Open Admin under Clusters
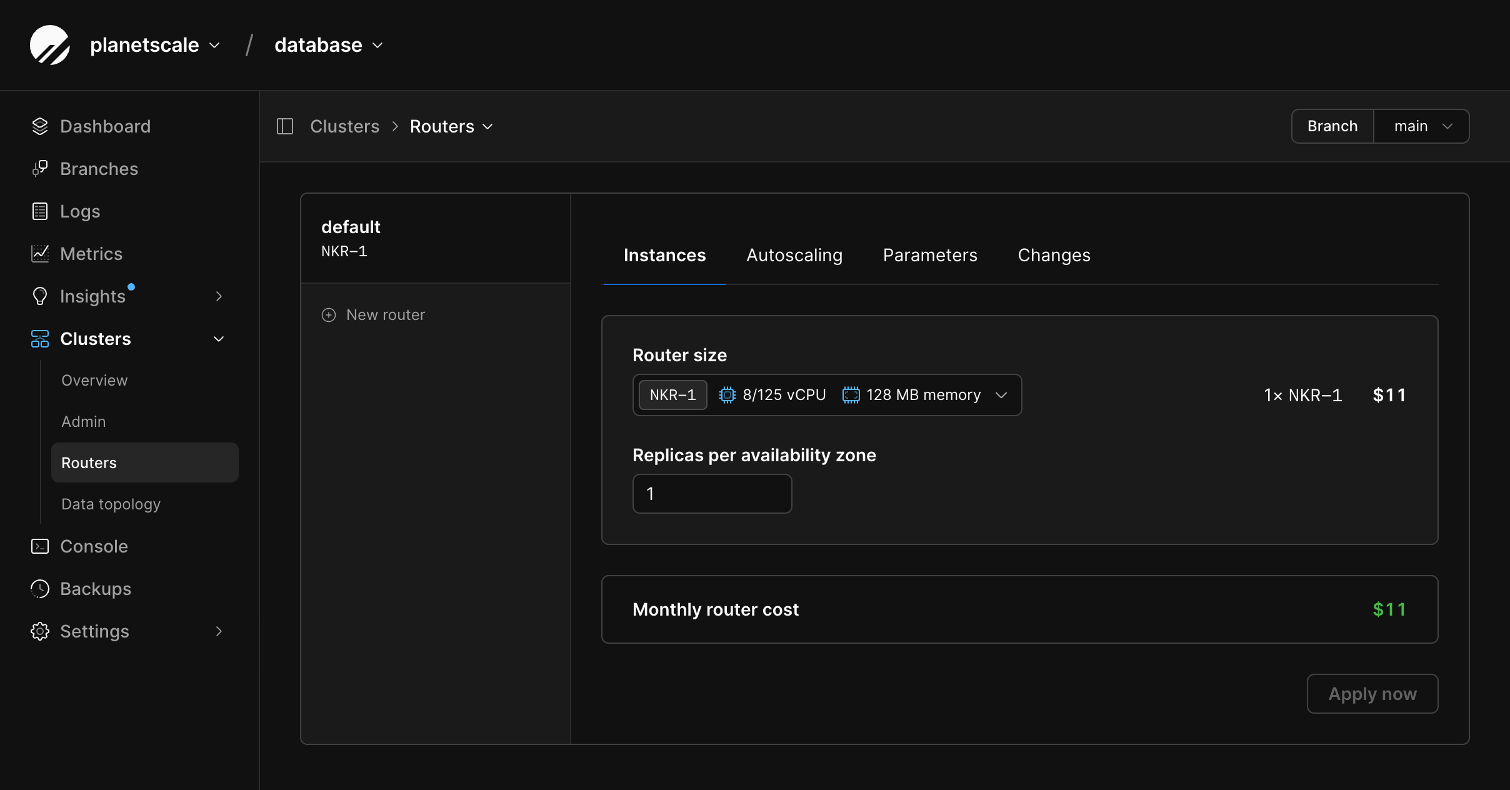1510x790 pixels. [83, 421]
